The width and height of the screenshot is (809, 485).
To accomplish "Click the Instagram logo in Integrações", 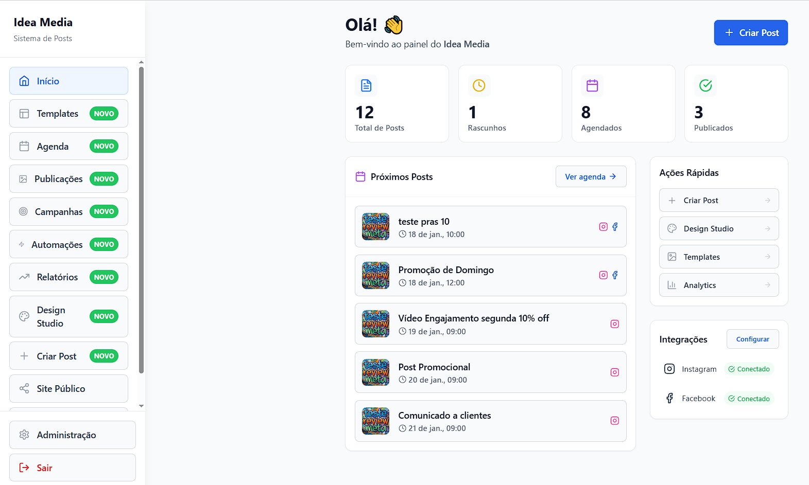I will coord(669,369).
